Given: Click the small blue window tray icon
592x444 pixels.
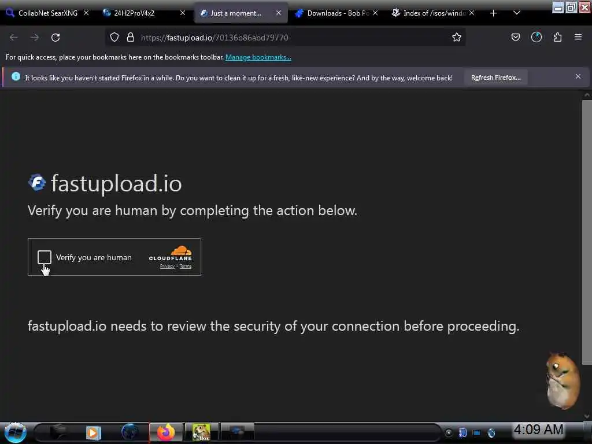Looking at the screenshot, I should click(x=477, y=433).
